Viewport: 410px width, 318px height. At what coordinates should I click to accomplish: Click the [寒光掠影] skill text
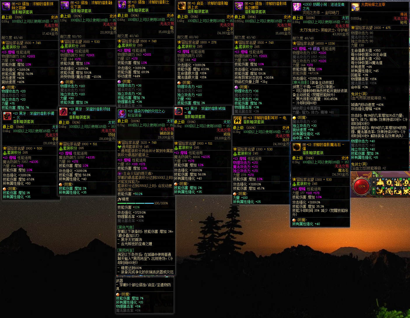301,83
